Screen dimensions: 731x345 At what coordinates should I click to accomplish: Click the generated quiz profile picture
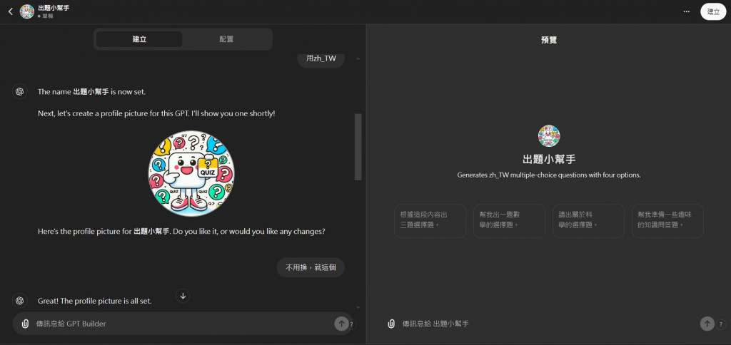coord(191,173)
